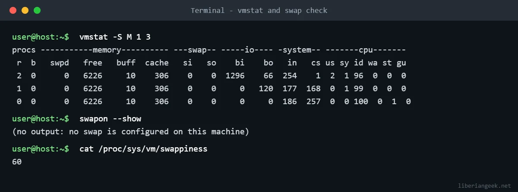The width and height of the screenshot is (518, 192).
Task: Click the bo value 120
Action: (x=266, y=89)
